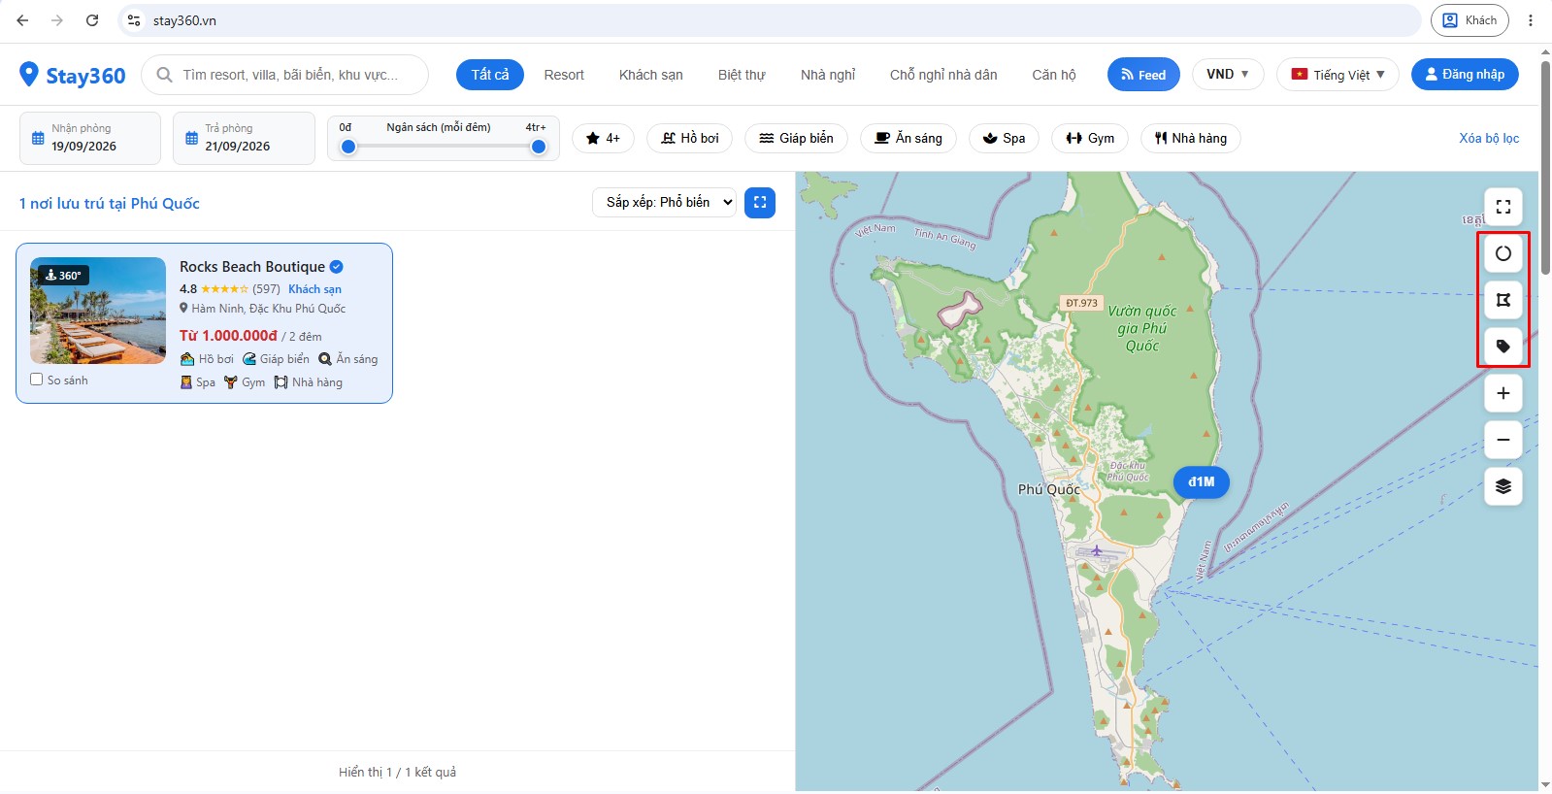The image size is (1552, 794).
Task: Zoom out on the map
Action: click(x=1503, y=440)
